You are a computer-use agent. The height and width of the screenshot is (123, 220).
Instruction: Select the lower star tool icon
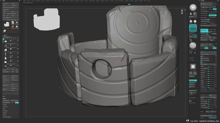(x=17, y=26)
